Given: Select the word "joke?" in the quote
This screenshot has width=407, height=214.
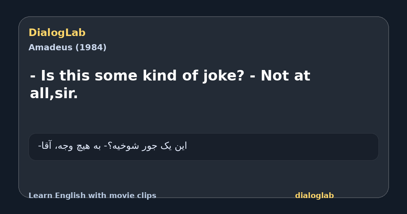Looking at the screenshot, I should (x=224, y=76).
